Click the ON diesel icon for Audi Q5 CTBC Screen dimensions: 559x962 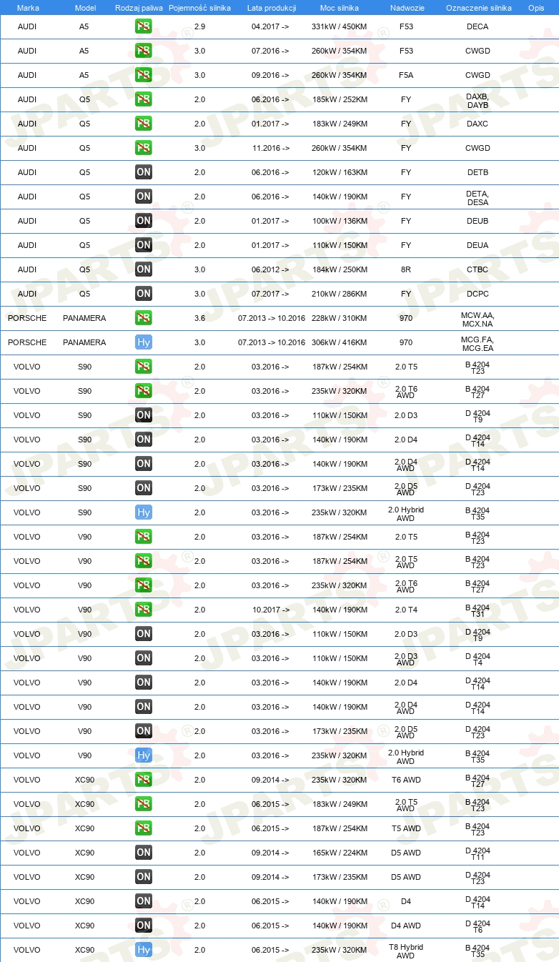144,269
